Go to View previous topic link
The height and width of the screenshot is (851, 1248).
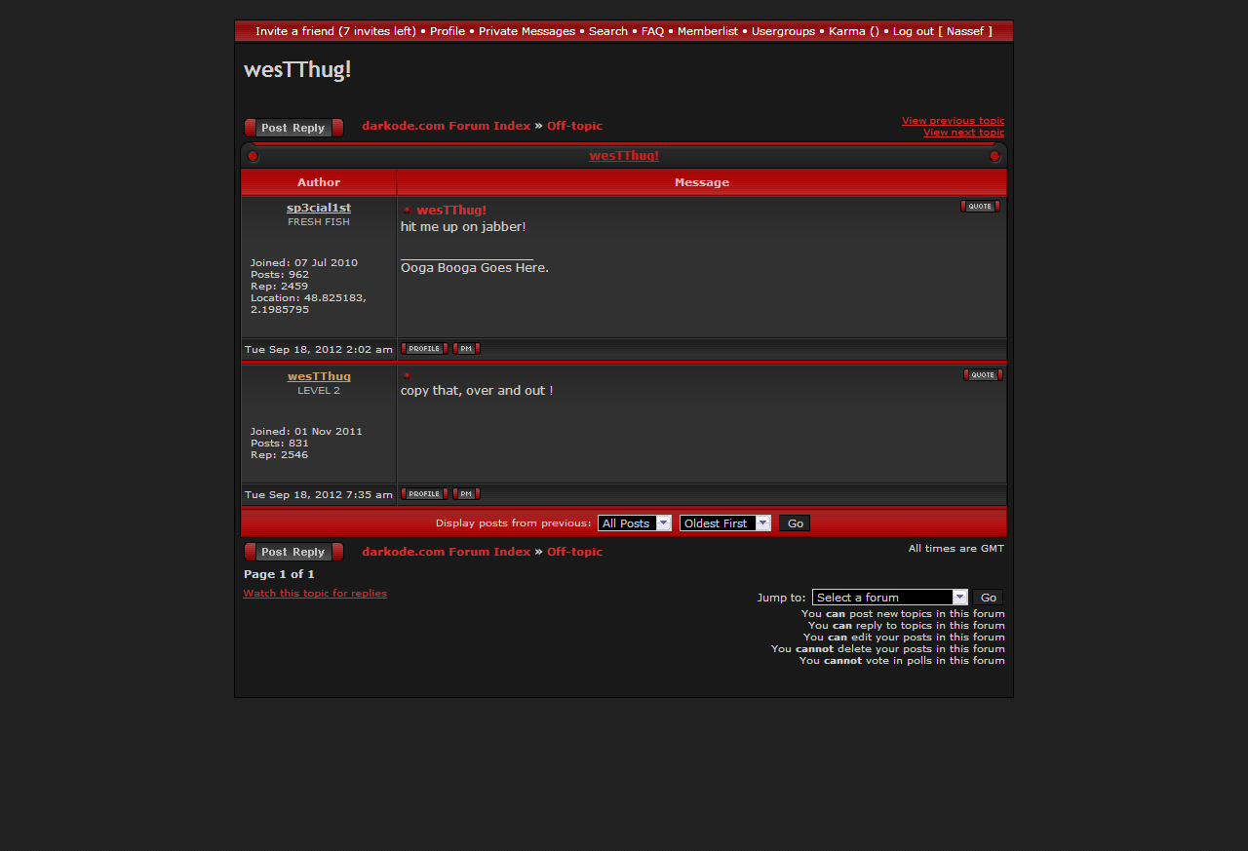tap(953, 121)
